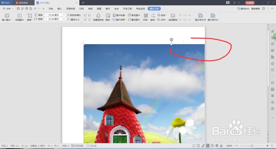Open the View (视图) tab
The image size is (276, 149).
point(99,9)
